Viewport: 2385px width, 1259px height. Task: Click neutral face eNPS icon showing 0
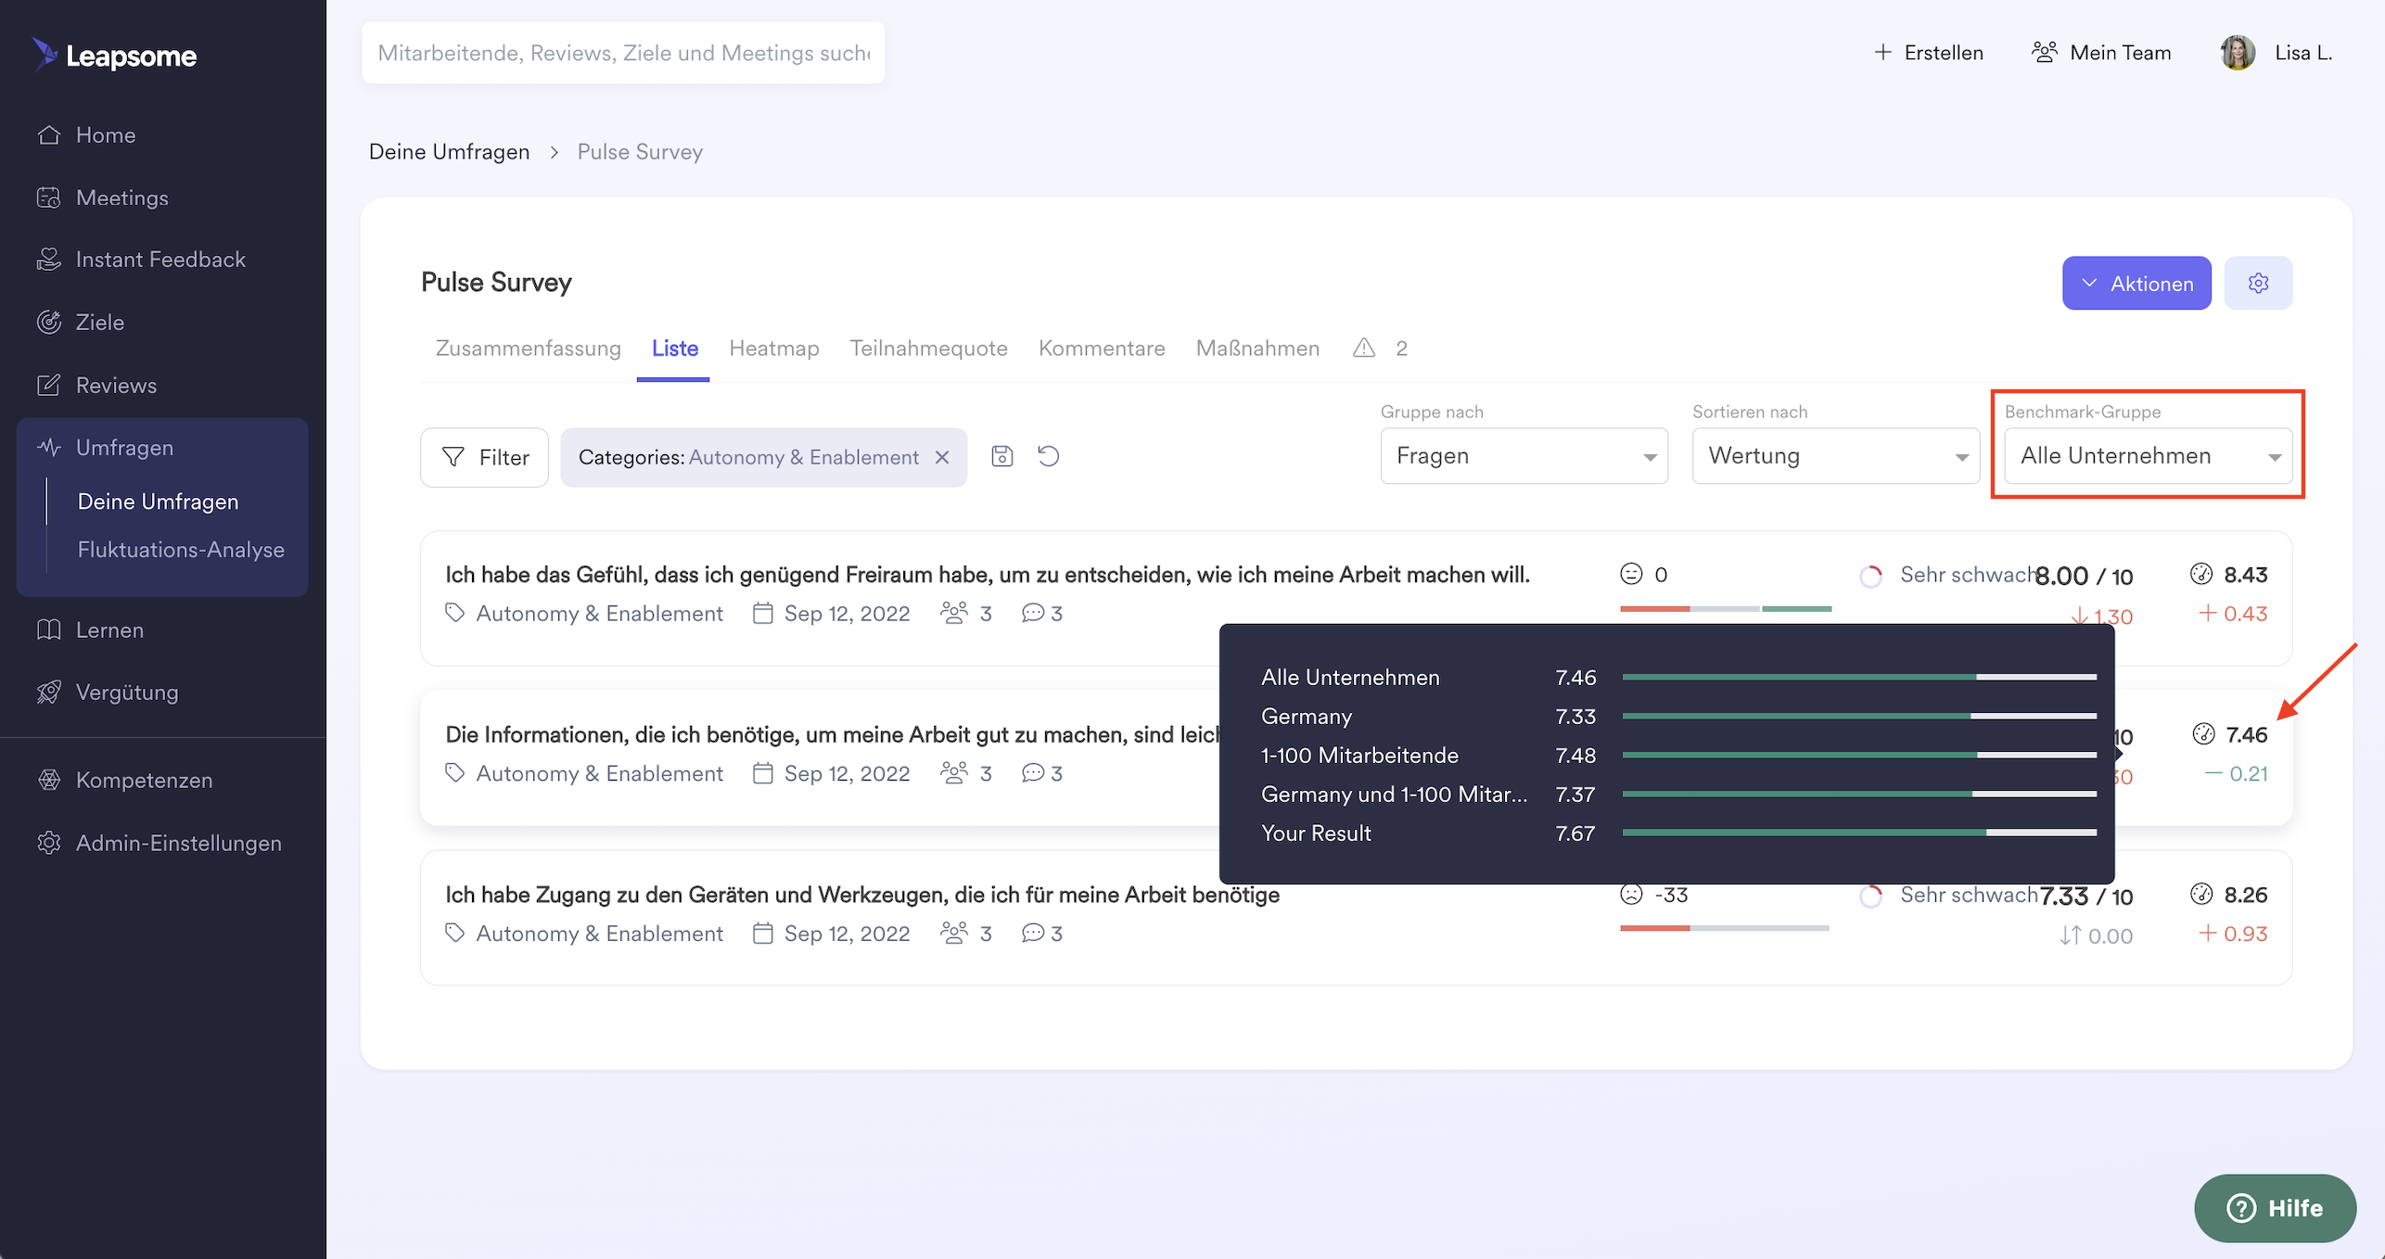coord(1631,575)
